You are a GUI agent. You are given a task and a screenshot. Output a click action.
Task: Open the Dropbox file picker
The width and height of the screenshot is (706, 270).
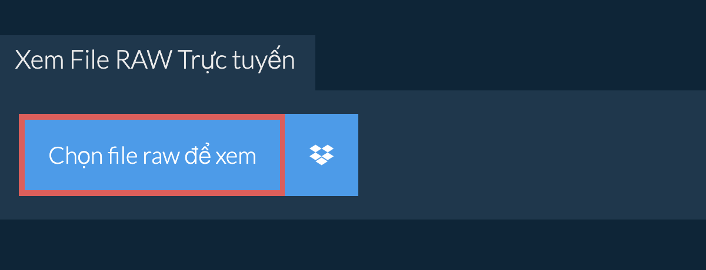coord(321,155)
